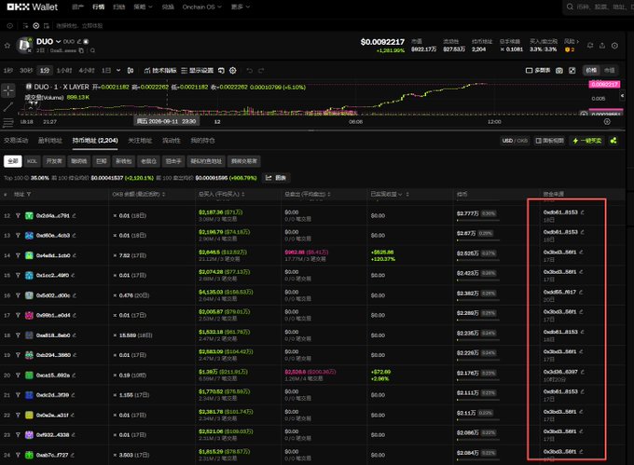This screenshot has width=634, height=465.
Task: Select the trend line drawing tool
Action: coord(8,107)
